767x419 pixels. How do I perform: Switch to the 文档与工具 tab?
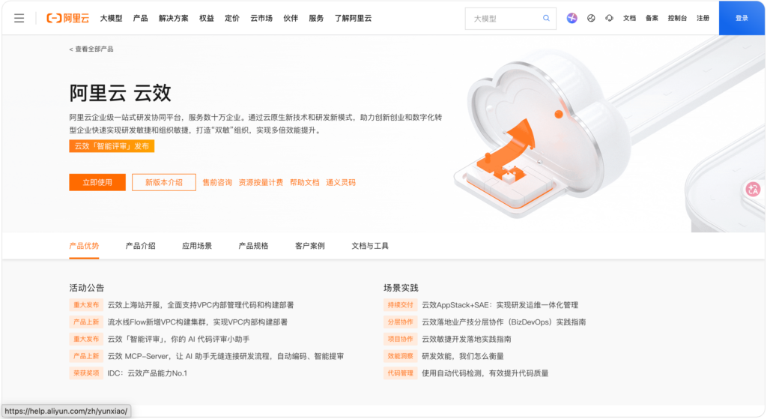370,246
